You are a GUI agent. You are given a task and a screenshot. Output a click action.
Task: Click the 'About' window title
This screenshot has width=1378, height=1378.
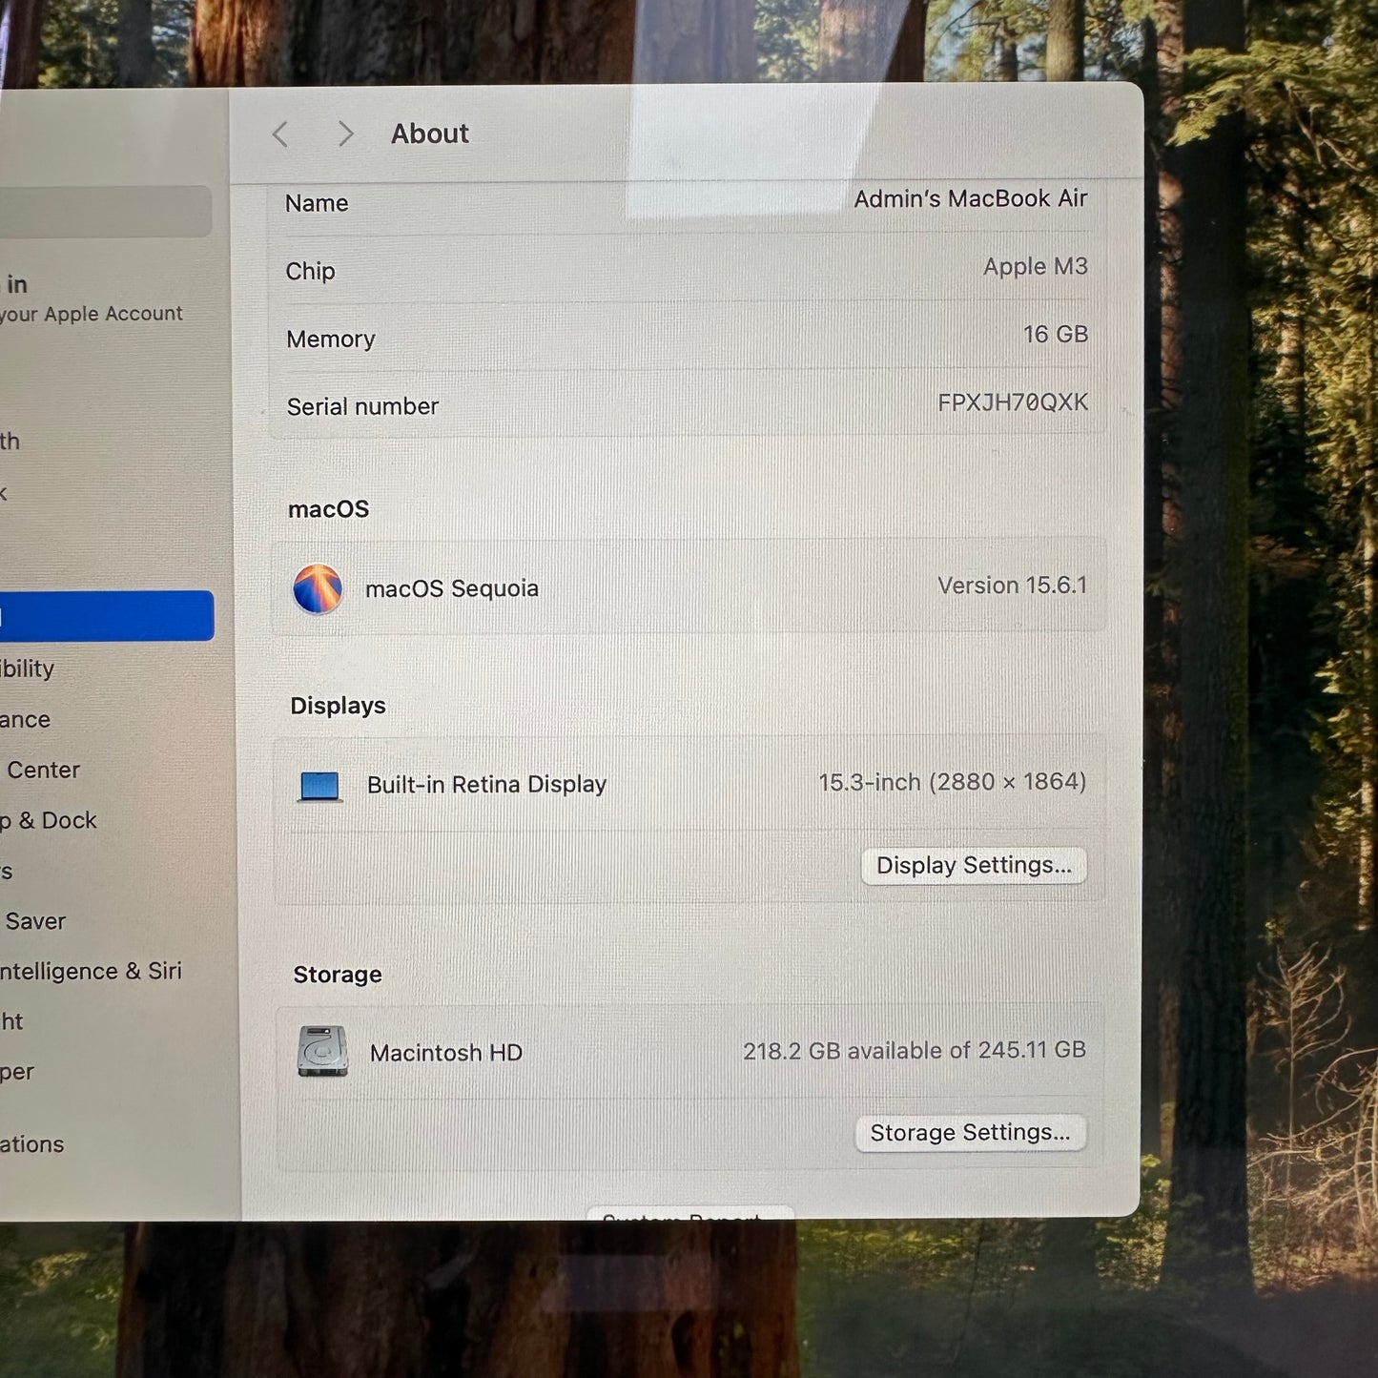coord(430,134)
